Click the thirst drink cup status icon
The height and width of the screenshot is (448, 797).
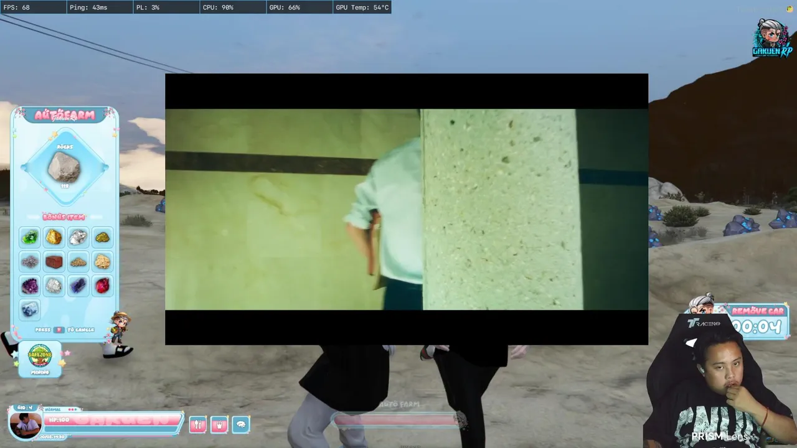click(219, 424)
